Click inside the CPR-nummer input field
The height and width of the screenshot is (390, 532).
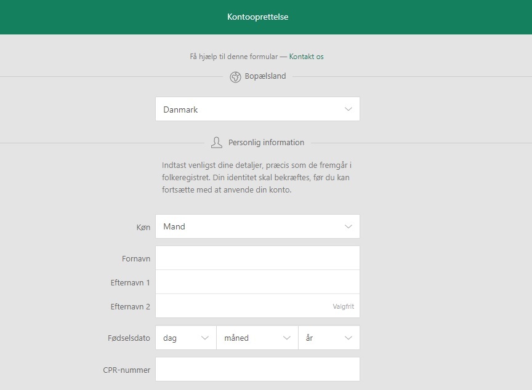pos(257,370)
